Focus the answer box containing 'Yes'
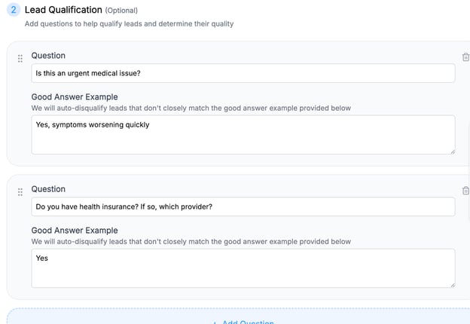Image resolution: width=470 pixels, height=324 pixels. (243, 268)
